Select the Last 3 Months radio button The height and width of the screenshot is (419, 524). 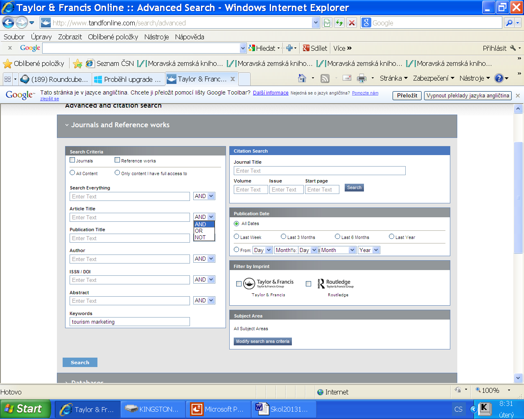283,237
